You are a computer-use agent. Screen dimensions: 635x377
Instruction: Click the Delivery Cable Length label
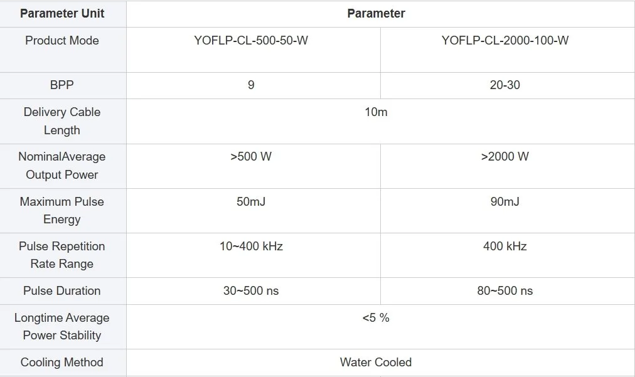click(x=62, y=121)
